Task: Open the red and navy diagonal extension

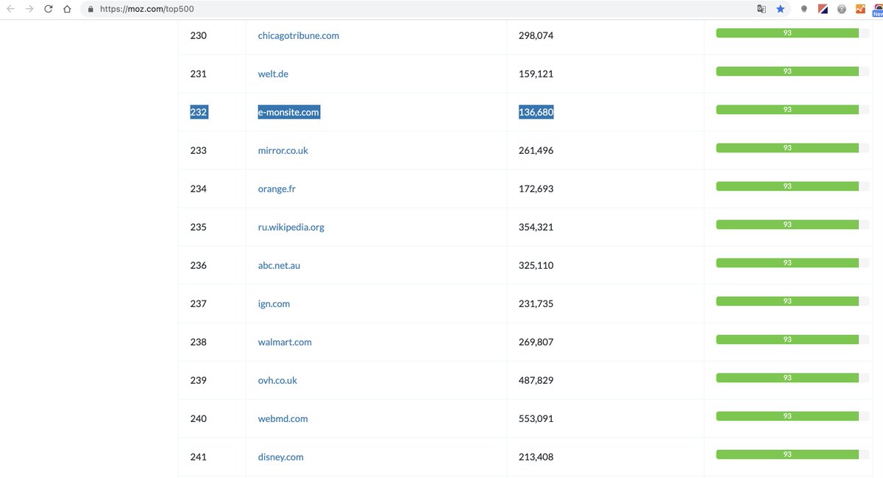Action: click(x=822, y=8)
